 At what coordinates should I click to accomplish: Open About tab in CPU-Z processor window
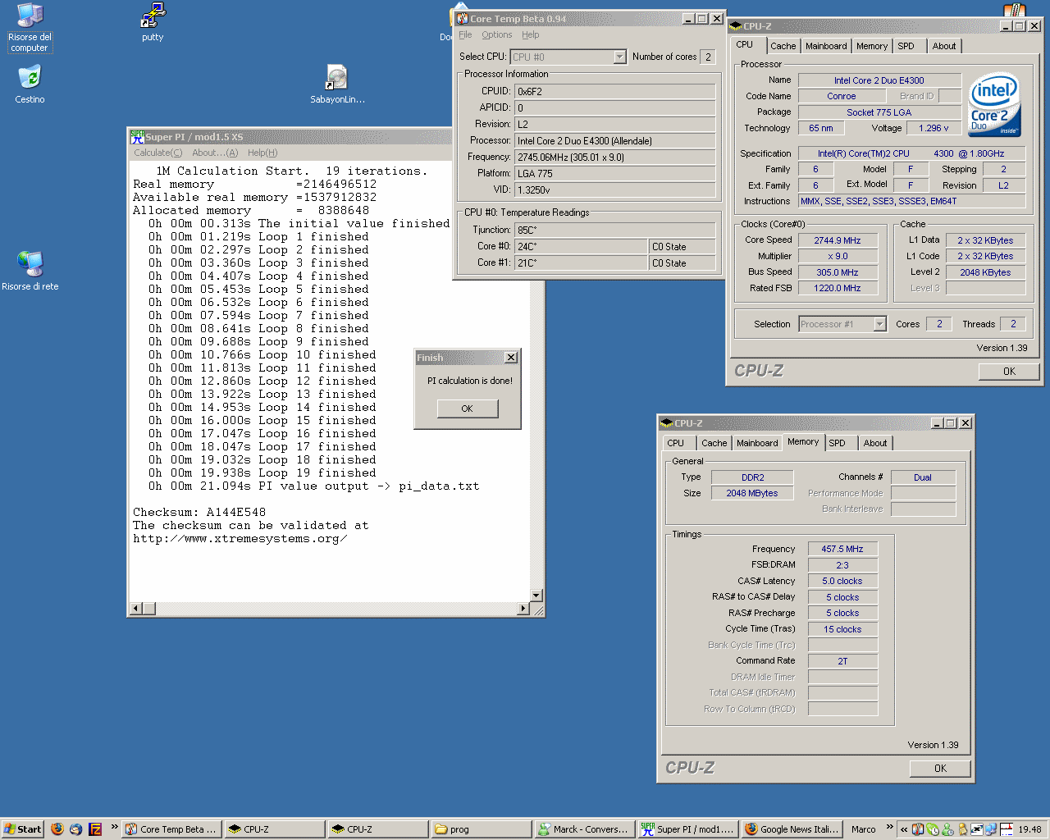[x=944, y=46]
